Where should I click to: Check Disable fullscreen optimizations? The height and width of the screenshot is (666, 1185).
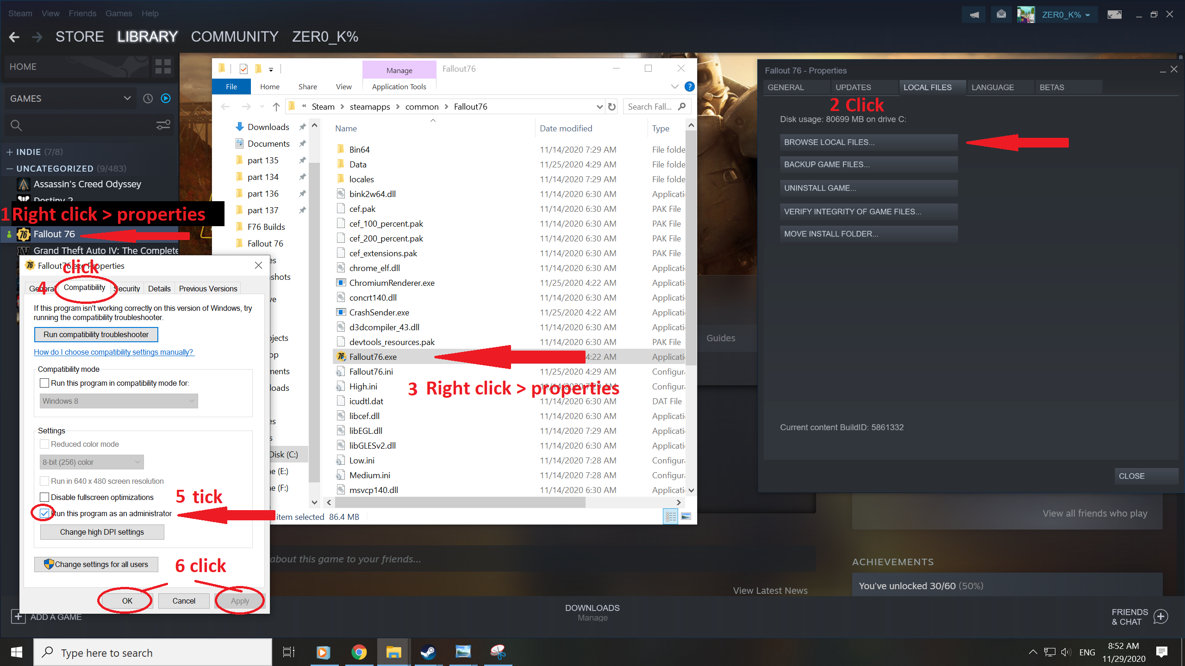pyautogui.click(x=45, y=497)
